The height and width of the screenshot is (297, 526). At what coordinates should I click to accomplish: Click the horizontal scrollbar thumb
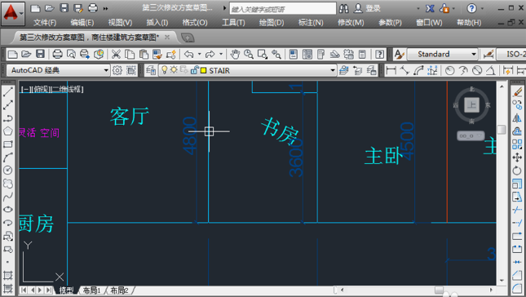[439, 290]
